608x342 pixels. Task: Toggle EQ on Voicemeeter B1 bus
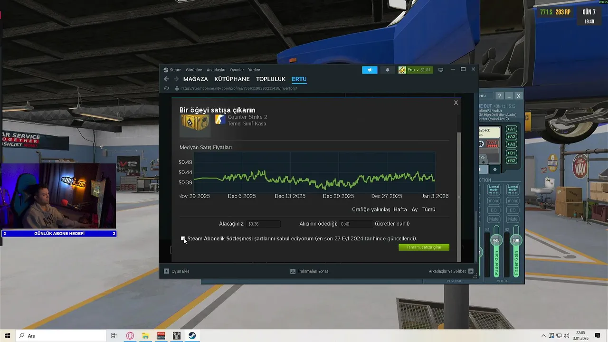[494, 210]
